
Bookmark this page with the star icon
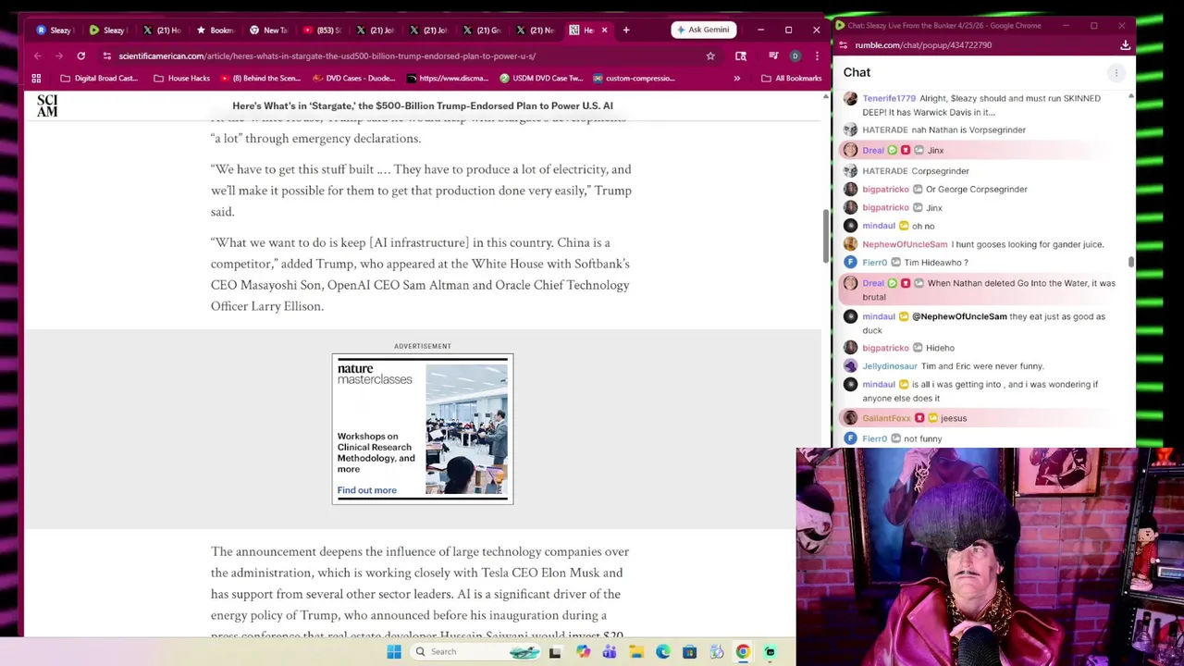click(x=710, y=55)
